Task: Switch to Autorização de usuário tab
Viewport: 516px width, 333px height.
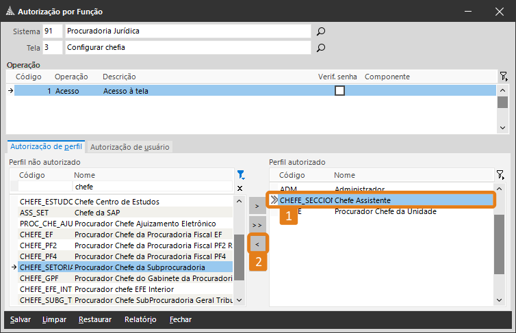Action: (130, 147)
